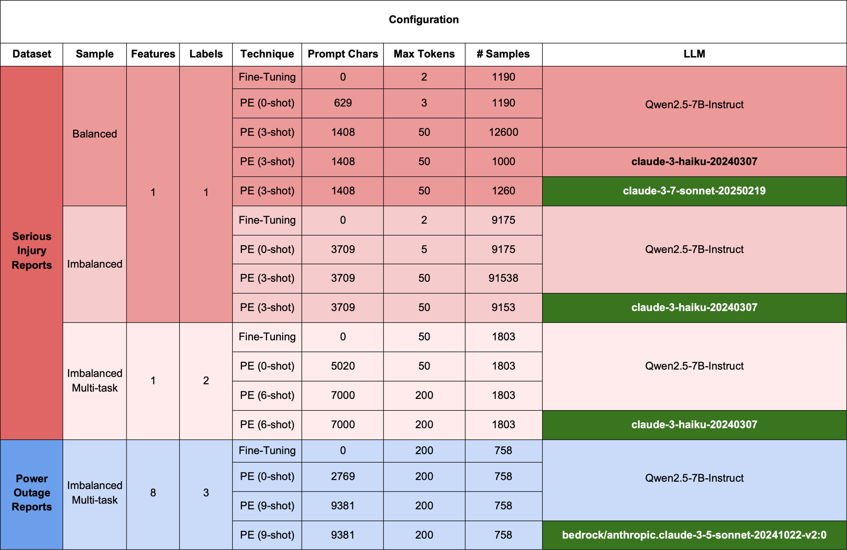Select the # Samples column header

tap(503, 54)
